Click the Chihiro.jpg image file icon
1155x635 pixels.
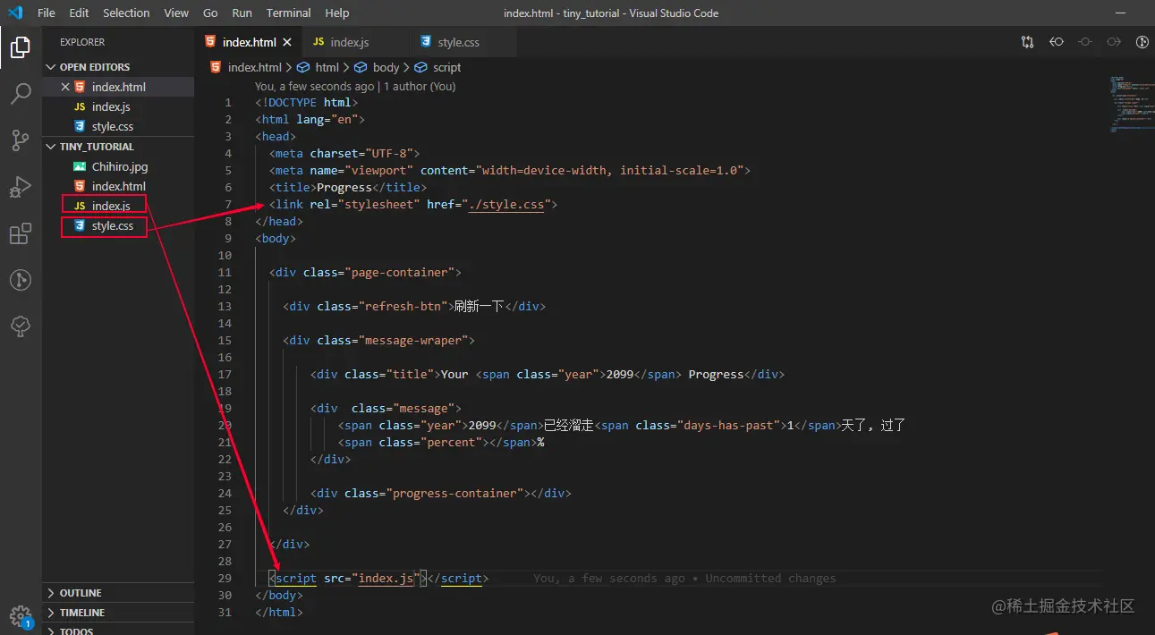80,166
